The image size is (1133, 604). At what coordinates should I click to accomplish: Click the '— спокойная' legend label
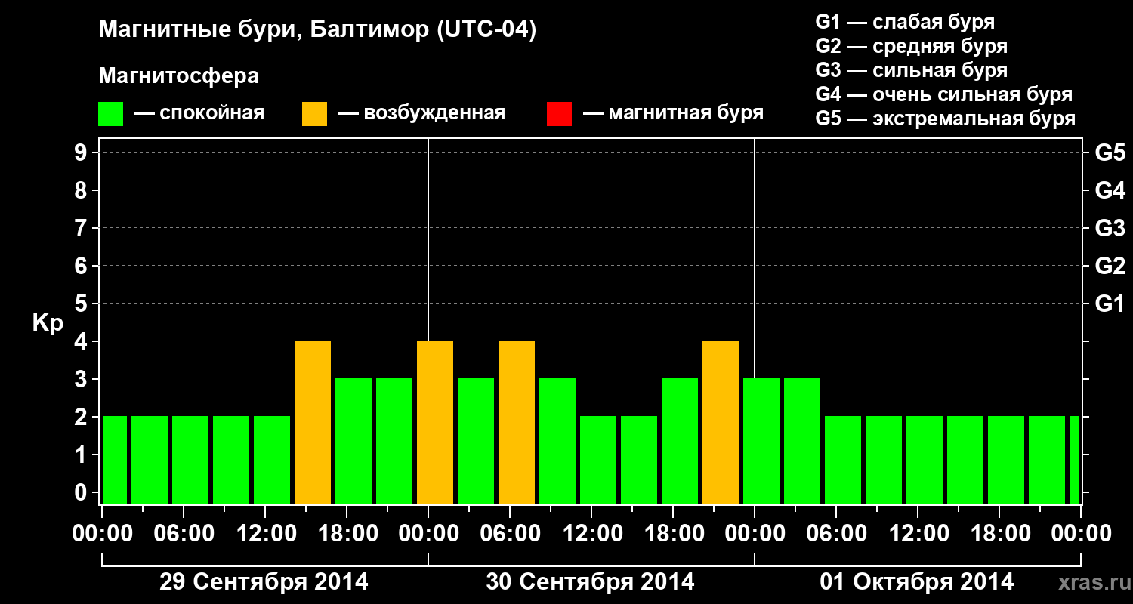tap(199, 113)
